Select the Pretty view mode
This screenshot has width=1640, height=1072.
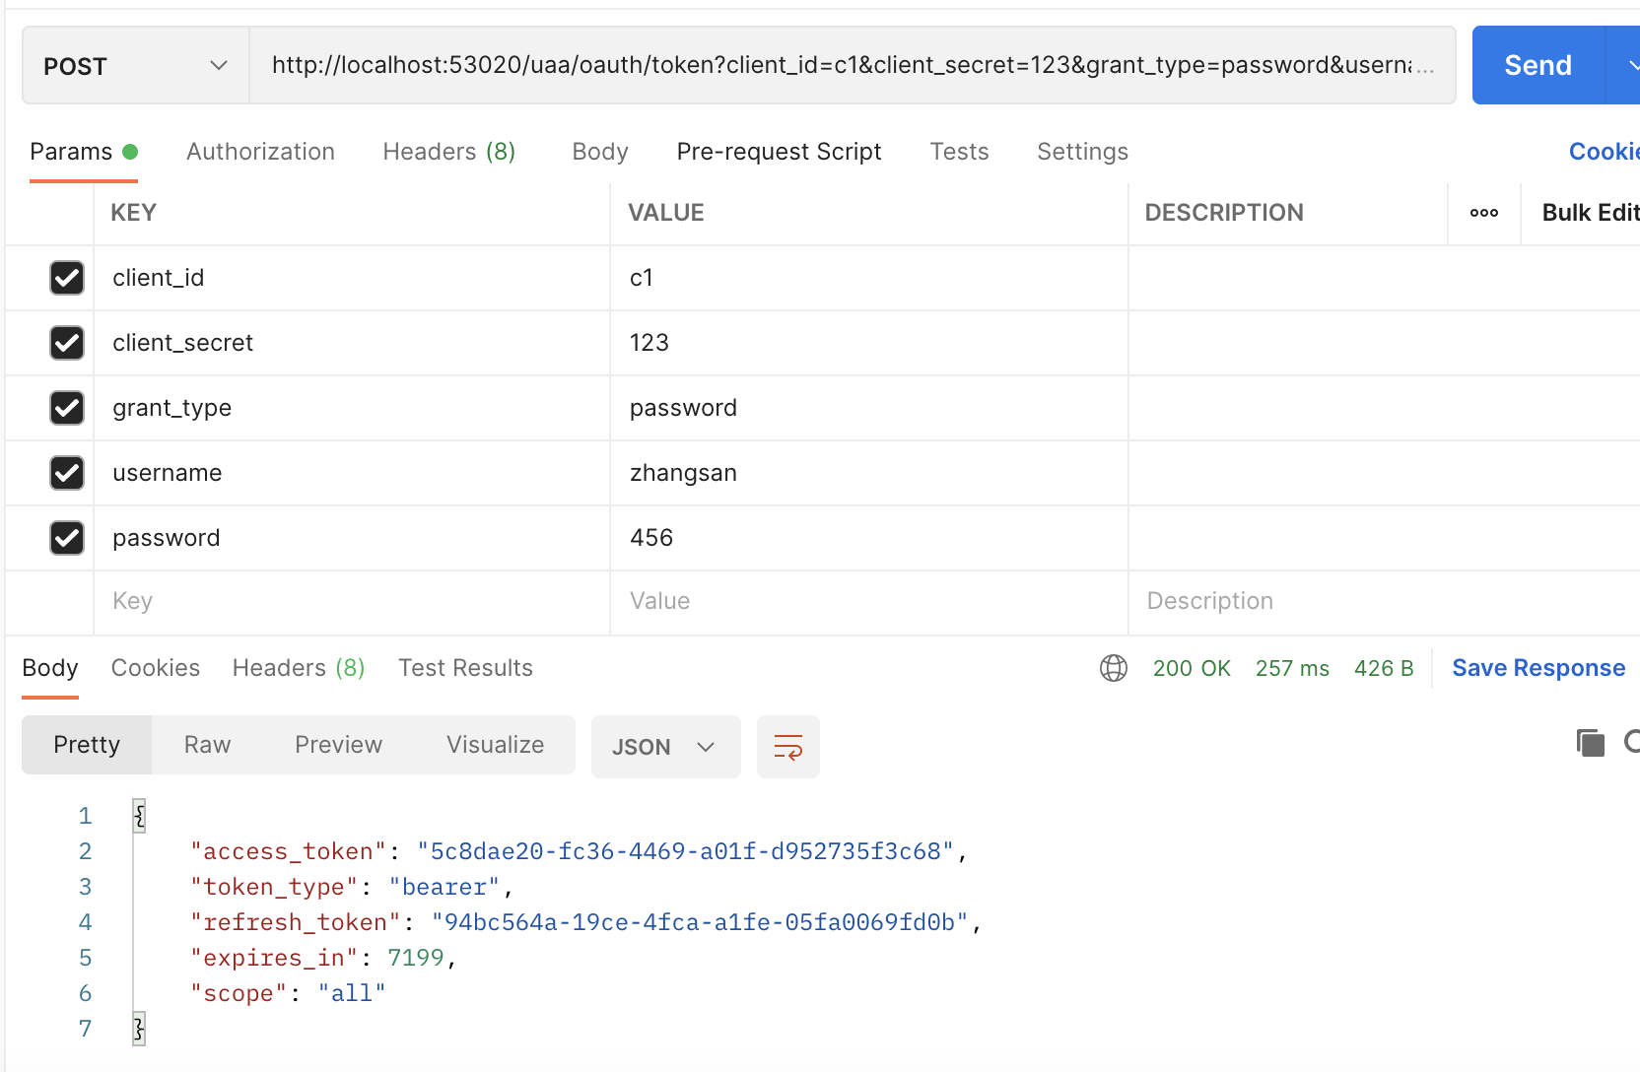click(87, 745)
